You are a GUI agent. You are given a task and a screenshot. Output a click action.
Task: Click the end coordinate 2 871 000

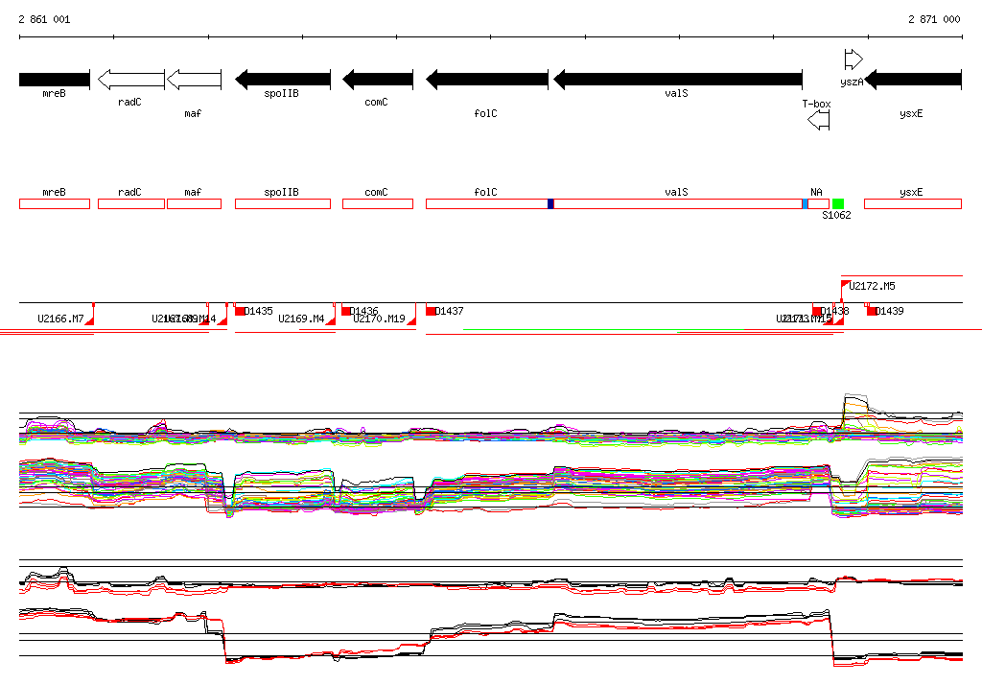pos(934,19)
